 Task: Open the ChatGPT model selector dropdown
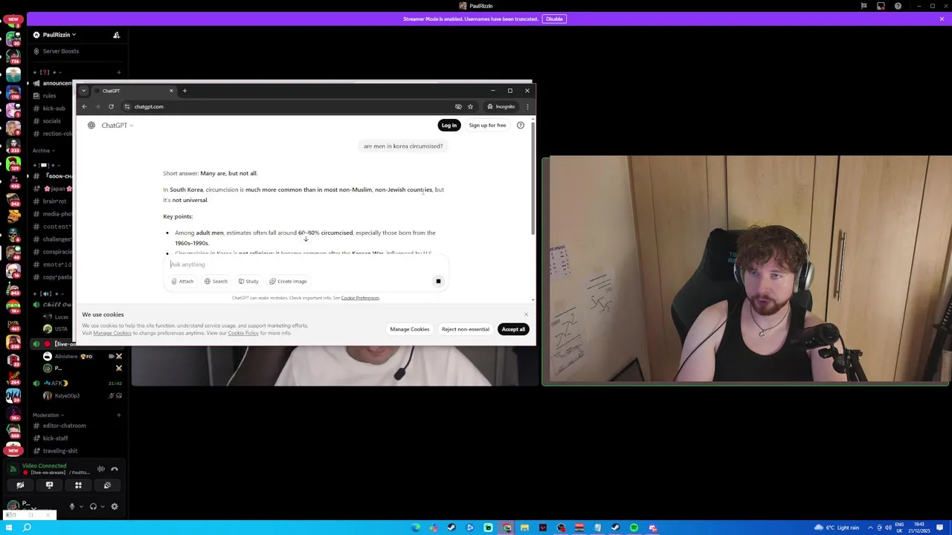tap(118, 125)
